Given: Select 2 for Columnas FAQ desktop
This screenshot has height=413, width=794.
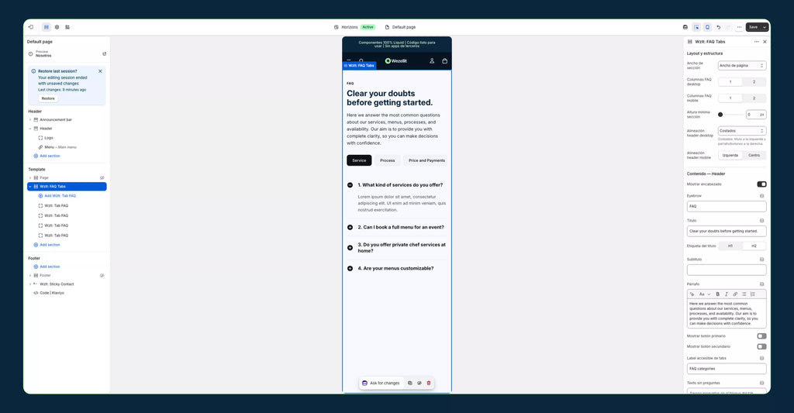Looking at the screenshot, I should click(x=754, y=82).
